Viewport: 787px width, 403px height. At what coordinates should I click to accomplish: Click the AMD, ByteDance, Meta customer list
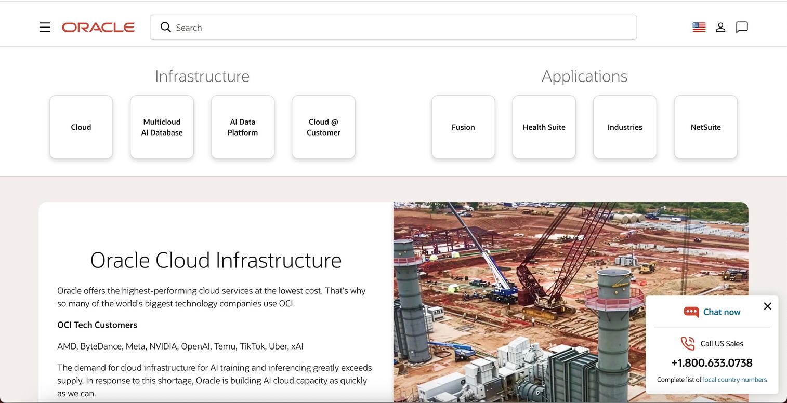180,346
